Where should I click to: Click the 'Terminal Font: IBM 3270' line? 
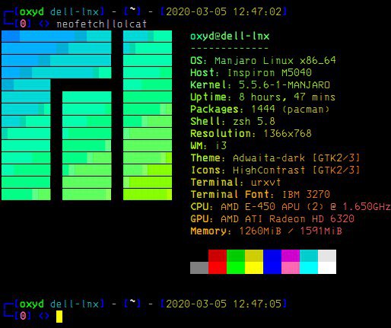260,195
